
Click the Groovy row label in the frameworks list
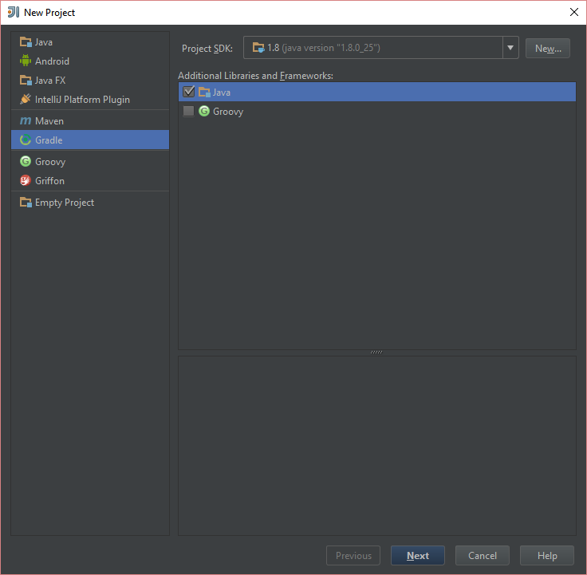[x=228, y=112]
